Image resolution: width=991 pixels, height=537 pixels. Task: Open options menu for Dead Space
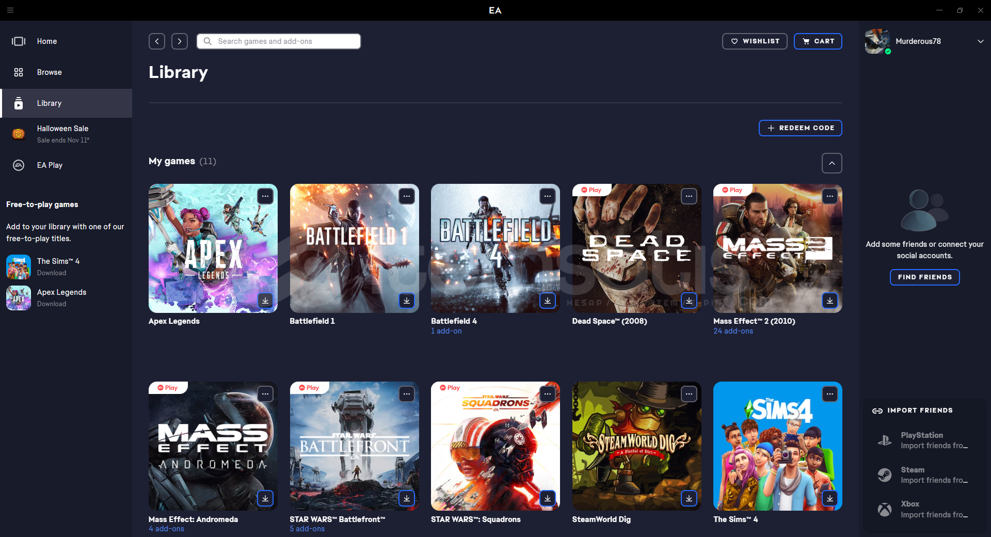coord(689,196)
